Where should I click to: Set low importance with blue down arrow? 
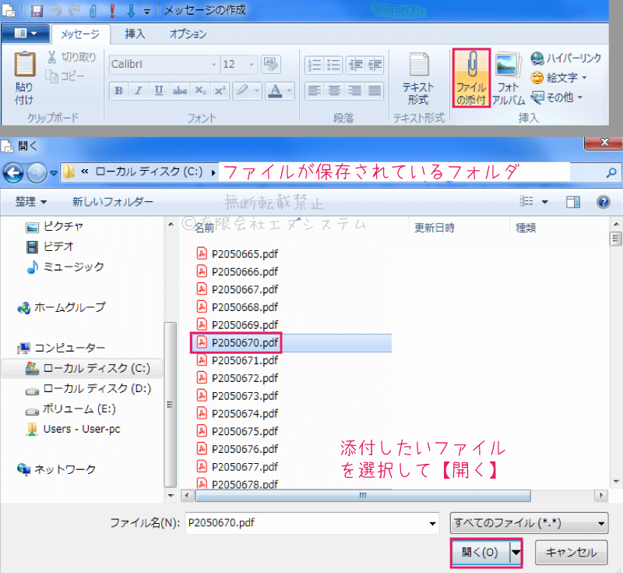(x=131, y=11)
